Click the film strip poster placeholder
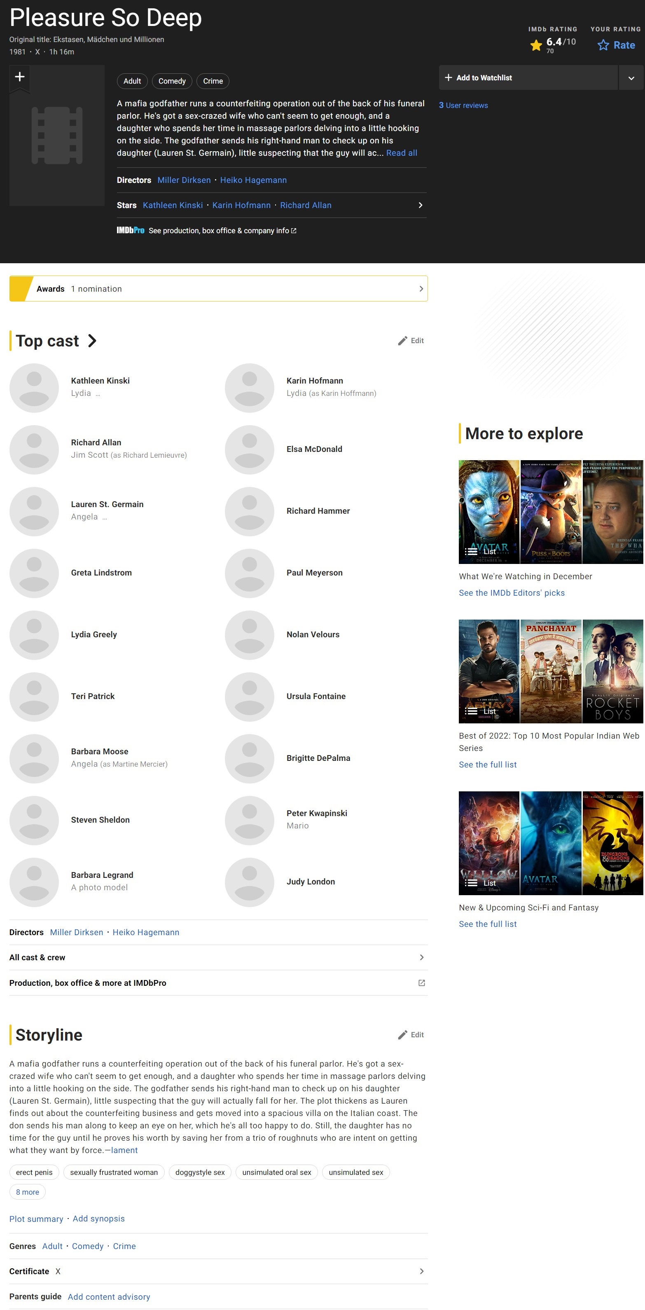Viewport: 645px width, 1310px height. click(x=57, y=135)
